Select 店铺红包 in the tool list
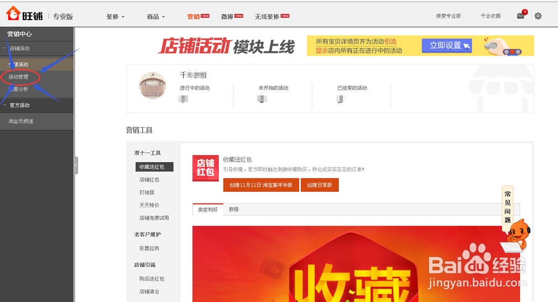The height and width of the screenshot is (302, 558). tap(150, 180)
